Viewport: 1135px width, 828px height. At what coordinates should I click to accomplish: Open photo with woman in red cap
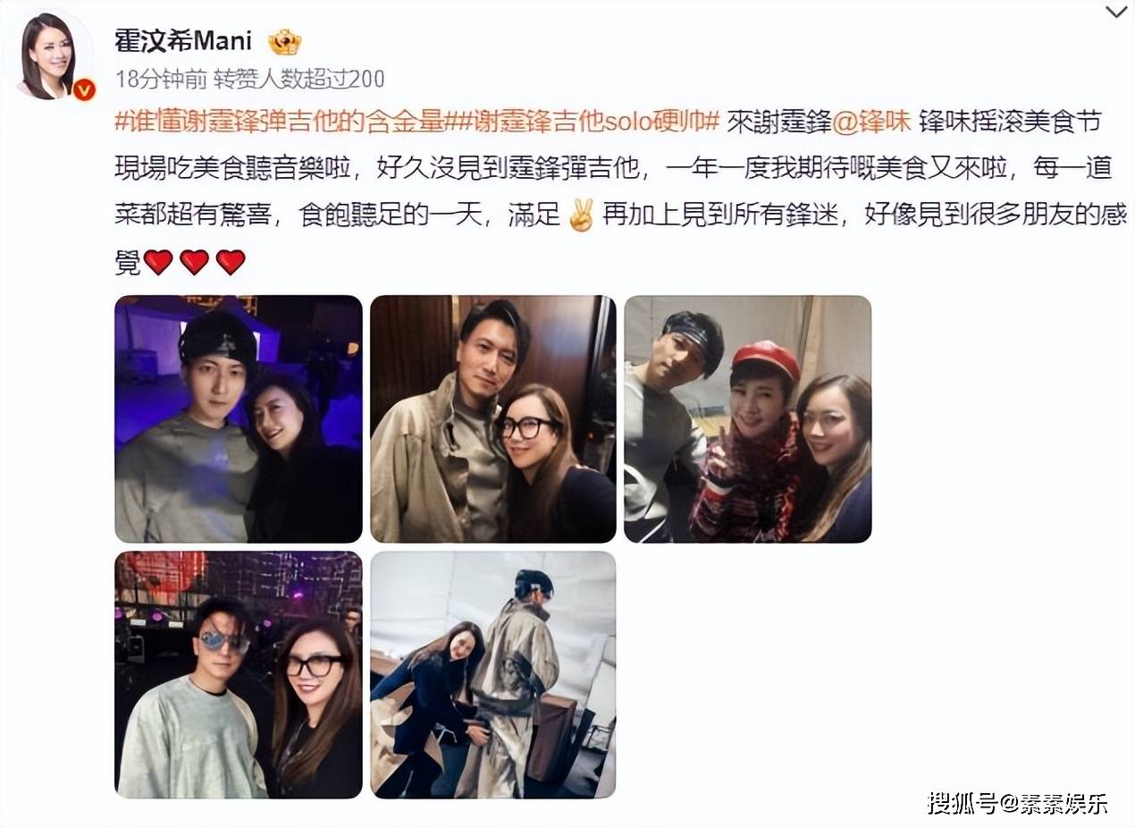click(x=747, y=418)
